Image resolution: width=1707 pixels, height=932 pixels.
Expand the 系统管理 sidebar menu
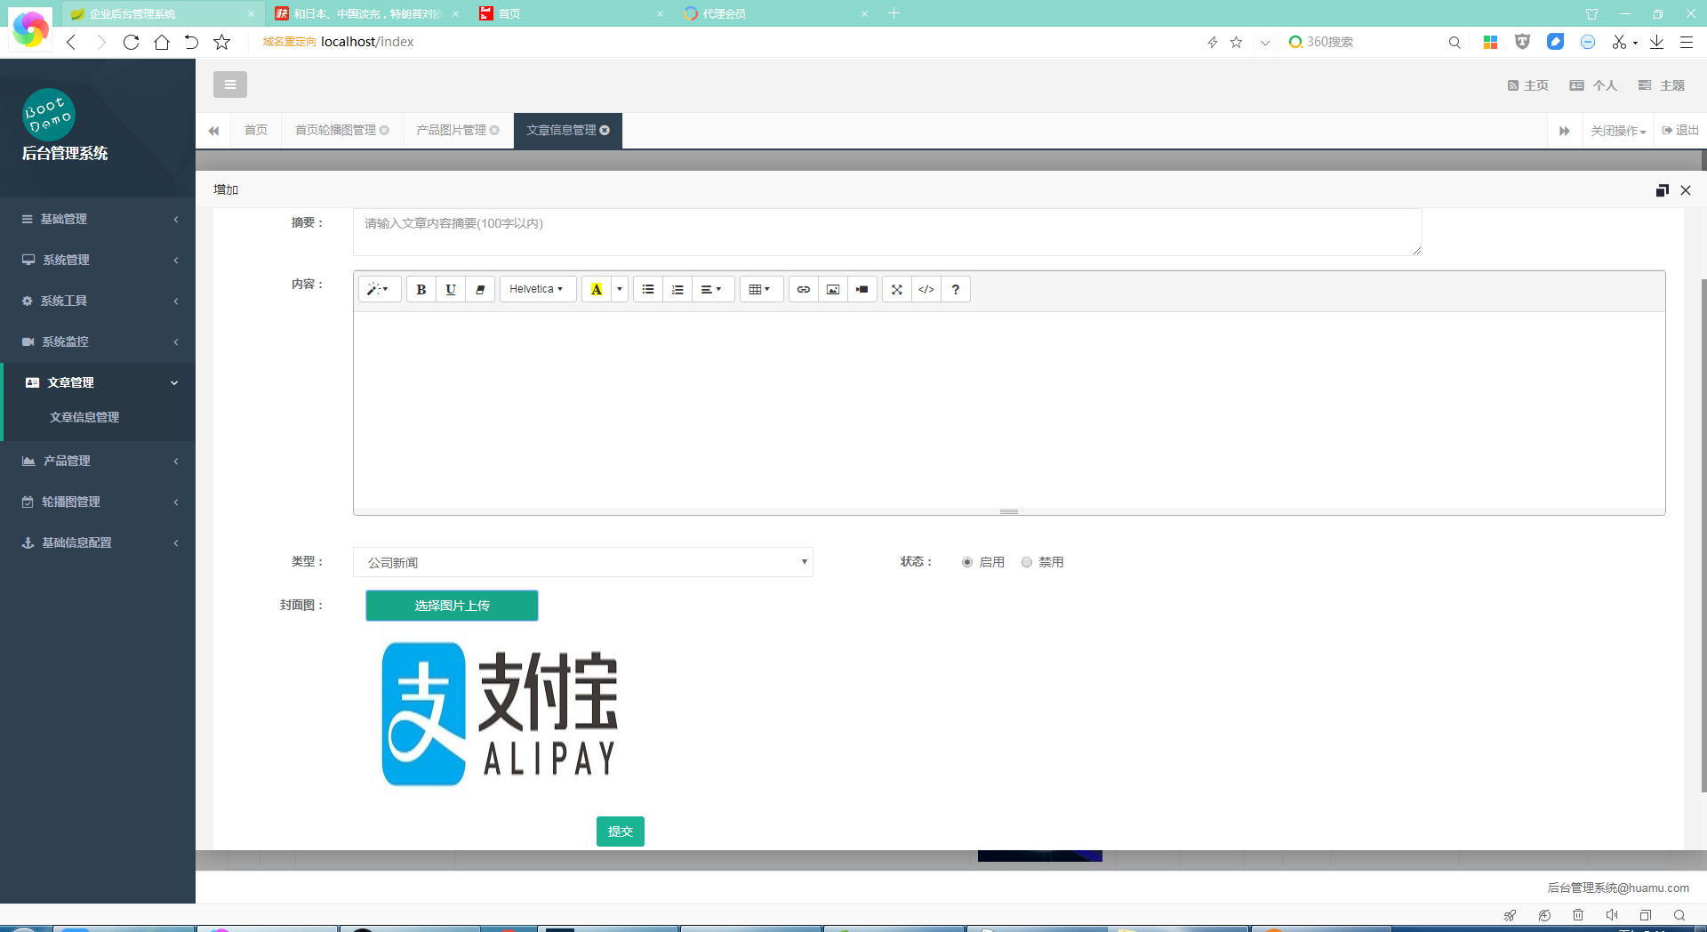tap(98, 260)
